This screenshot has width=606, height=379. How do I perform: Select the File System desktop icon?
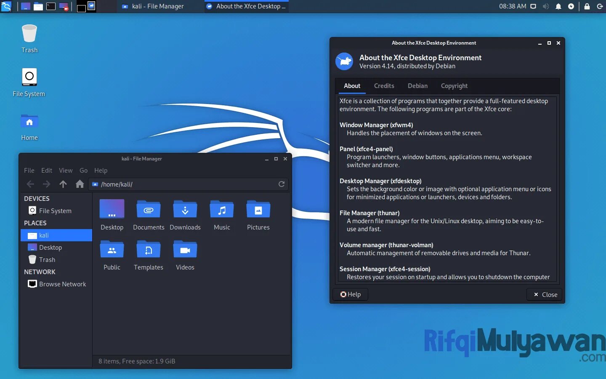point(29,83)
